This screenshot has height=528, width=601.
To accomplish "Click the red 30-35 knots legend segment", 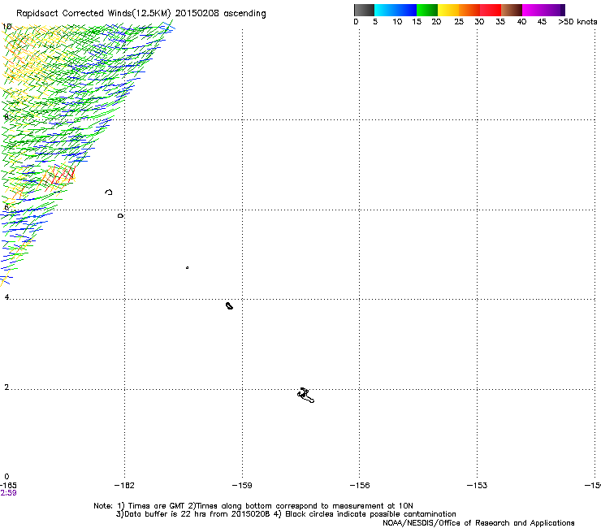I will coord(491,10).
